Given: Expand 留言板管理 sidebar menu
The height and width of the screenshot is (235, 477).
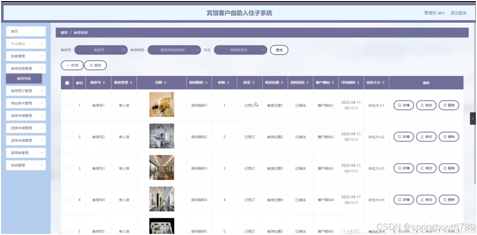Looking at the screenshot, I should point(26,153).
